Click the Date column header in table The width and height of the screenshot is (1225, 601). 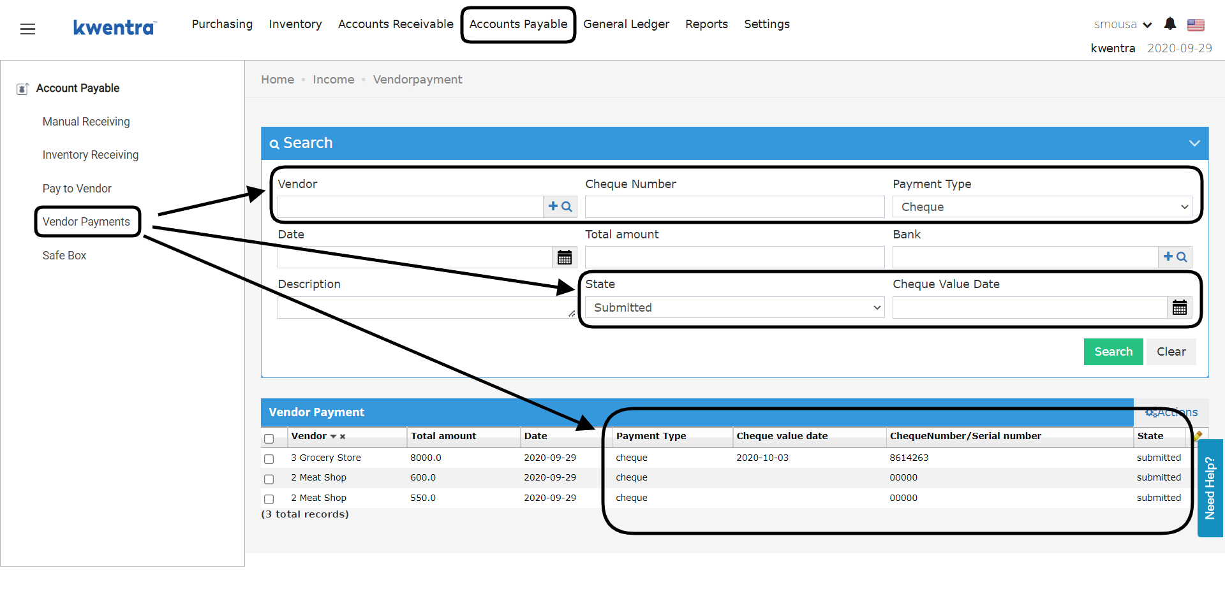pyautogui.click(x=535, y=436)
